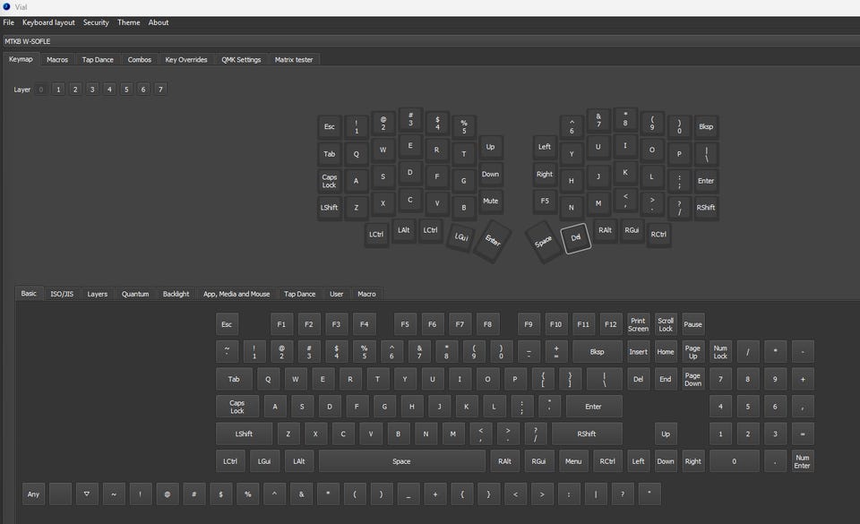Open the Theme menu
Image resolution: width=860 pixels, height=524 pixels.
(x=128, y=22)
